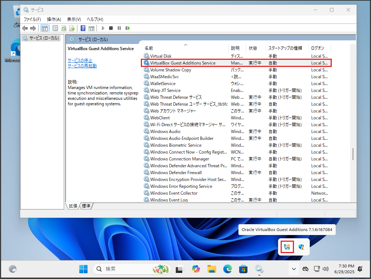
Task: Click the Stop Service square icon
Action: 111,28
